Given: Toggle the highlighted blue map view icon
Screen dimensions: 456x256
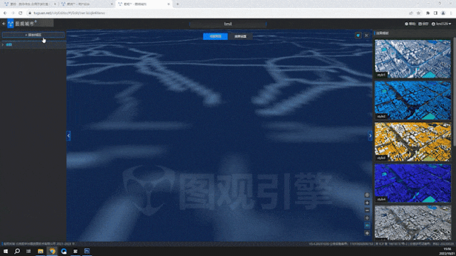Looking at the screenshot, I should click(x=367, y=225).
